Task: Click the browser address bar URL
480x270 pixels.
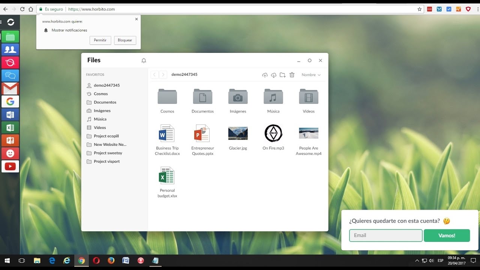Action: click(x=91, y=9)
